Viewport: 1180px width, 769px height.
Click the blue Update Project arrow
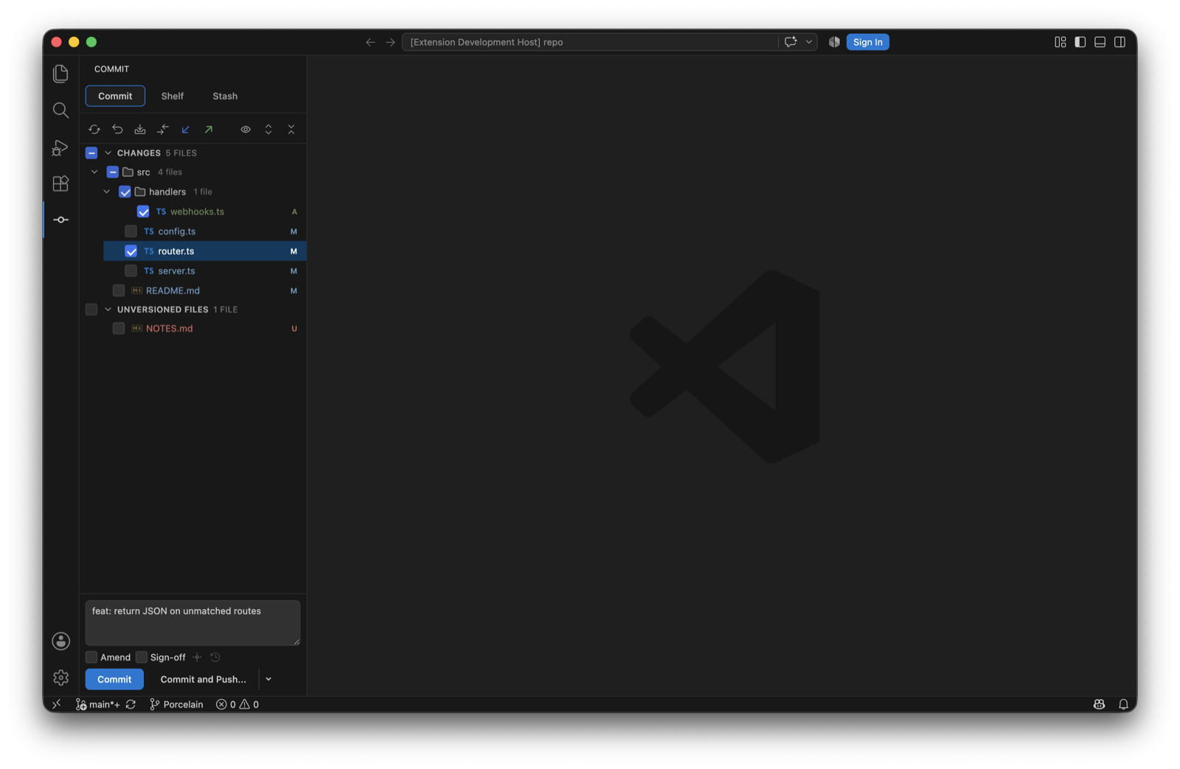coord(186,130)
